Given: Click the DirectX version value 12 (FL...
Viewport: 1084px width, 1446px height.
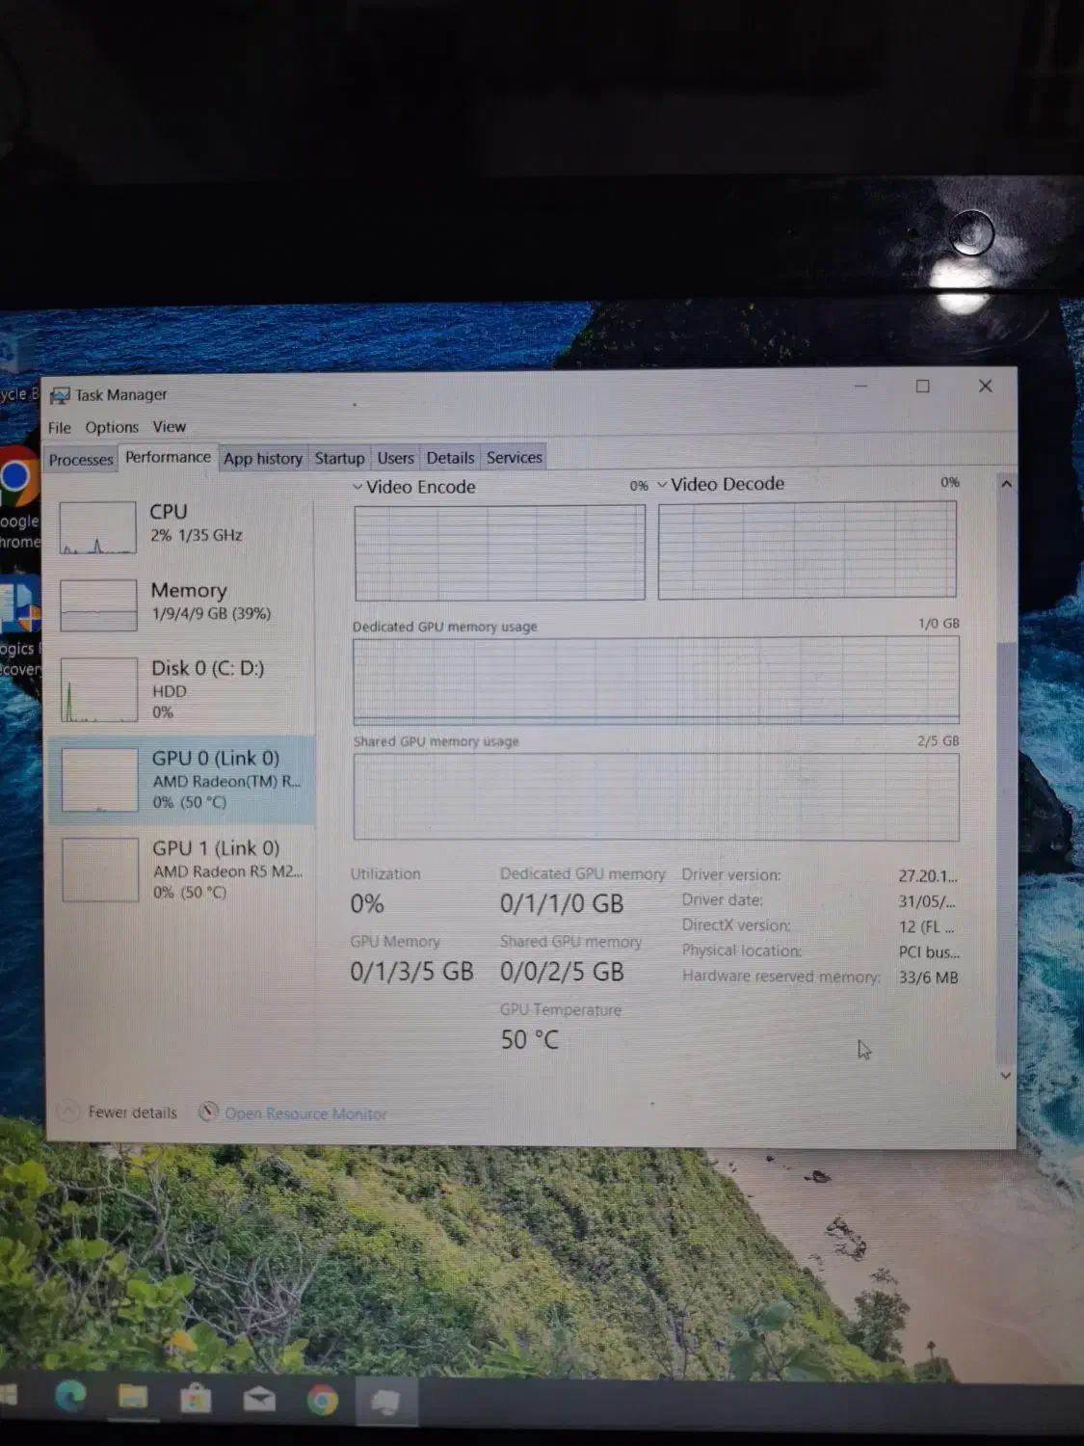Looking at the screenshot, I should pos(927,927).
